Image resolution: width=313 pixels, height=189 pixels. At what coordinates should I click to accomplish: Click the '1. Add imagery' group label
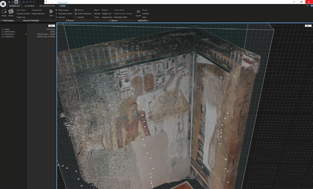[x=8, y=21]
